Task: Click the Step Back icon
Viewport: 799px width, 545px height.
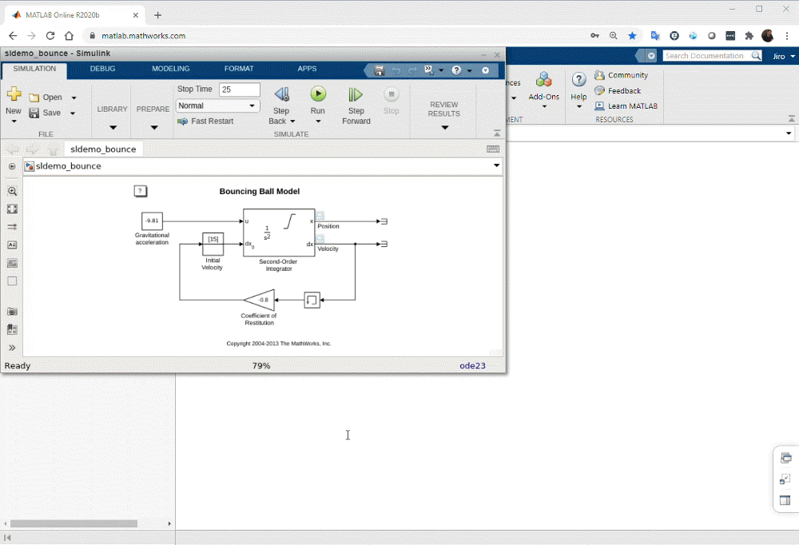Action: [281, 94]
